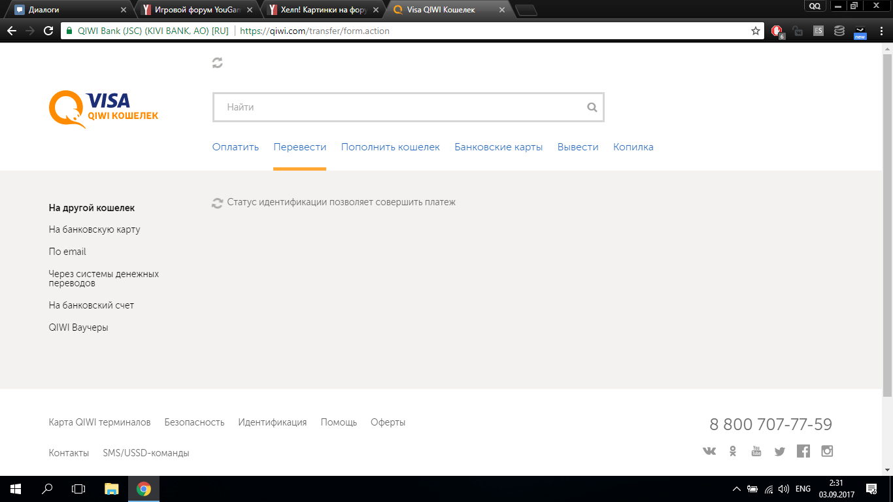
Task: Reload the page in Chrome
Action: [48, 31]
